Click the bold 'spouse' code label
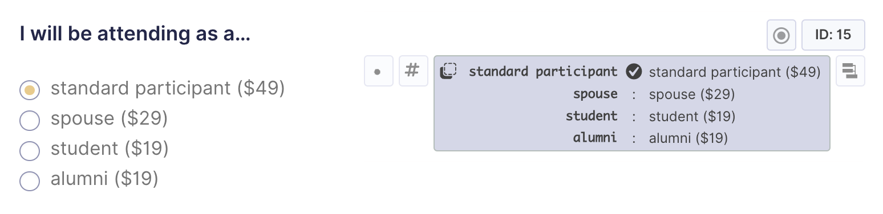 pyautogui.click(x=596, y=94)
